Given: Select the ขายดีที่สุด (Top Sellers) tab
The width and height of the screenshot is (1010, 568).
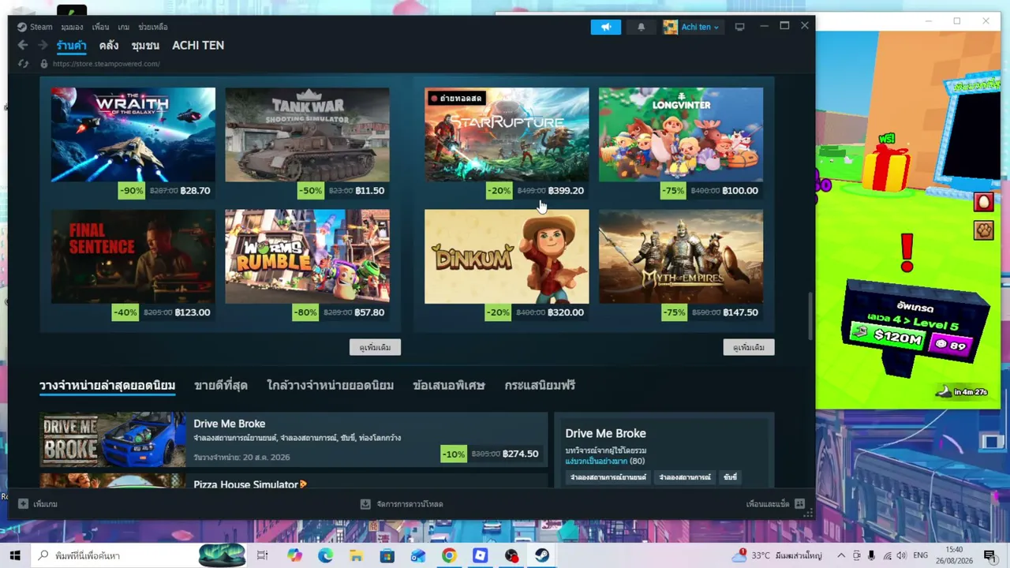Looking at the screenshot, I should (x=221, y=386).
